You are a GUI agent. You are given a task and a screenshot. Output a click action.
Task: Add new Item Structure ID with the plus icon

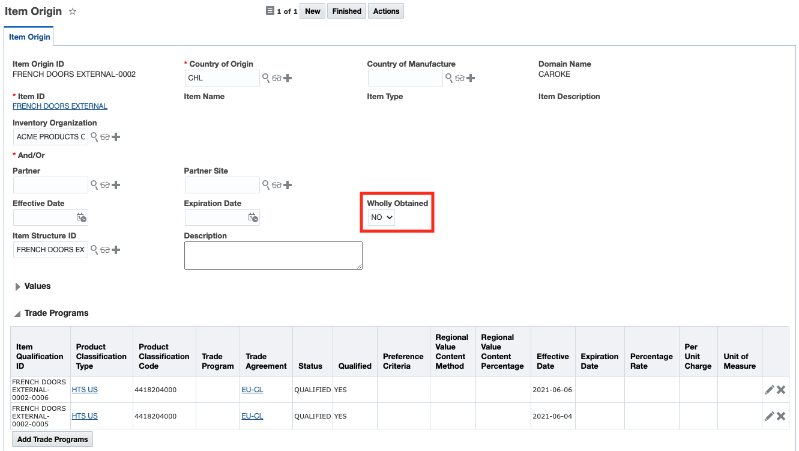pos(116,250)
